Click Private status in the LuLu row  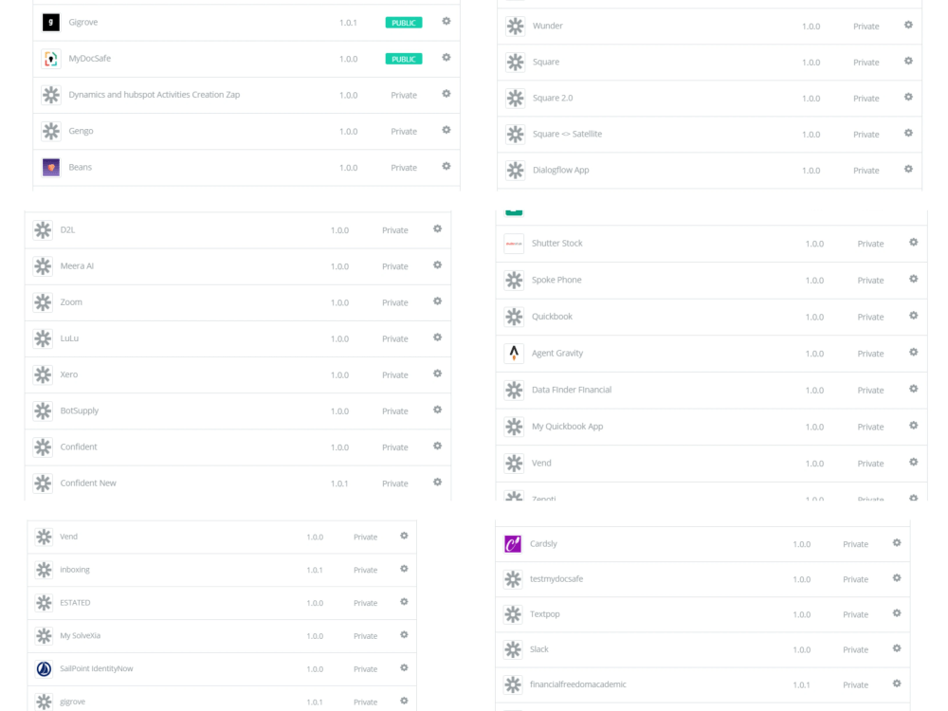click(394, 338)
